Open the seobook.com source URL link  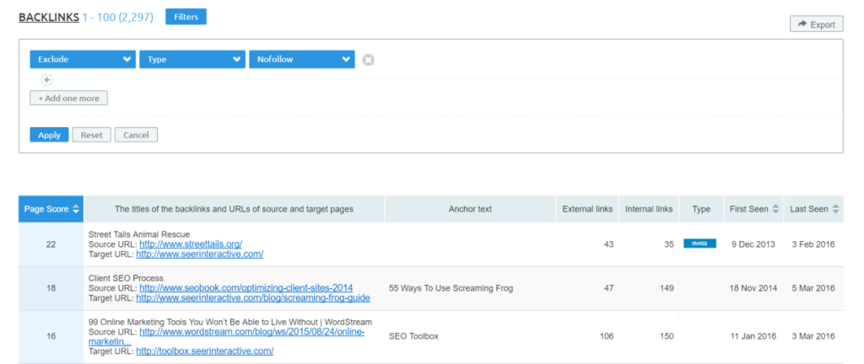tap(246, 288)
